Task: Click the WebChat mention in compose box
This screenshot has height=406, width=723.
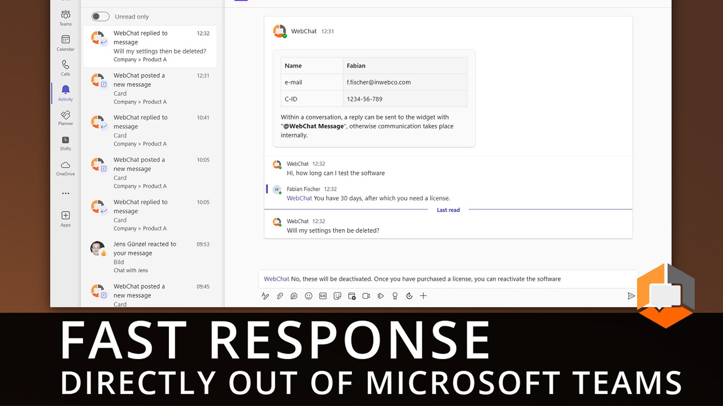Action: click(276, 279)
